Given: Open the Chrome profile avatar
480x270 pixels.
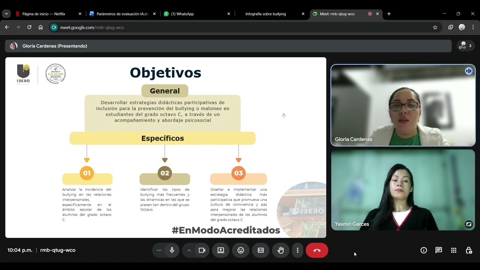Looking at the screenshot, I should (x=462, y=27).
